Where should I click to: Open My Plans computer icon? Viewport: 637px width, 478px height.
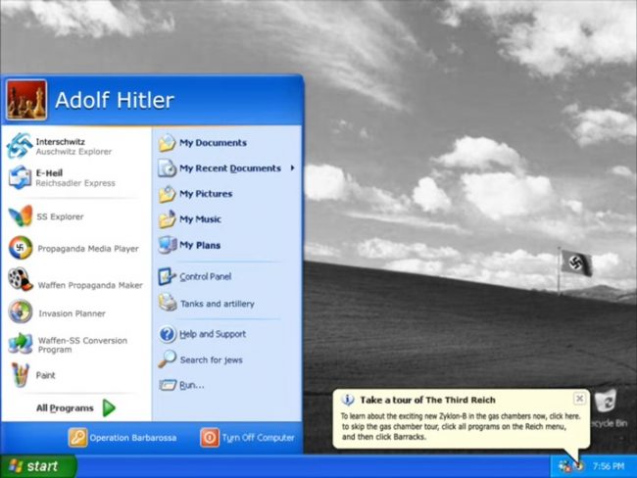(168, 245)
